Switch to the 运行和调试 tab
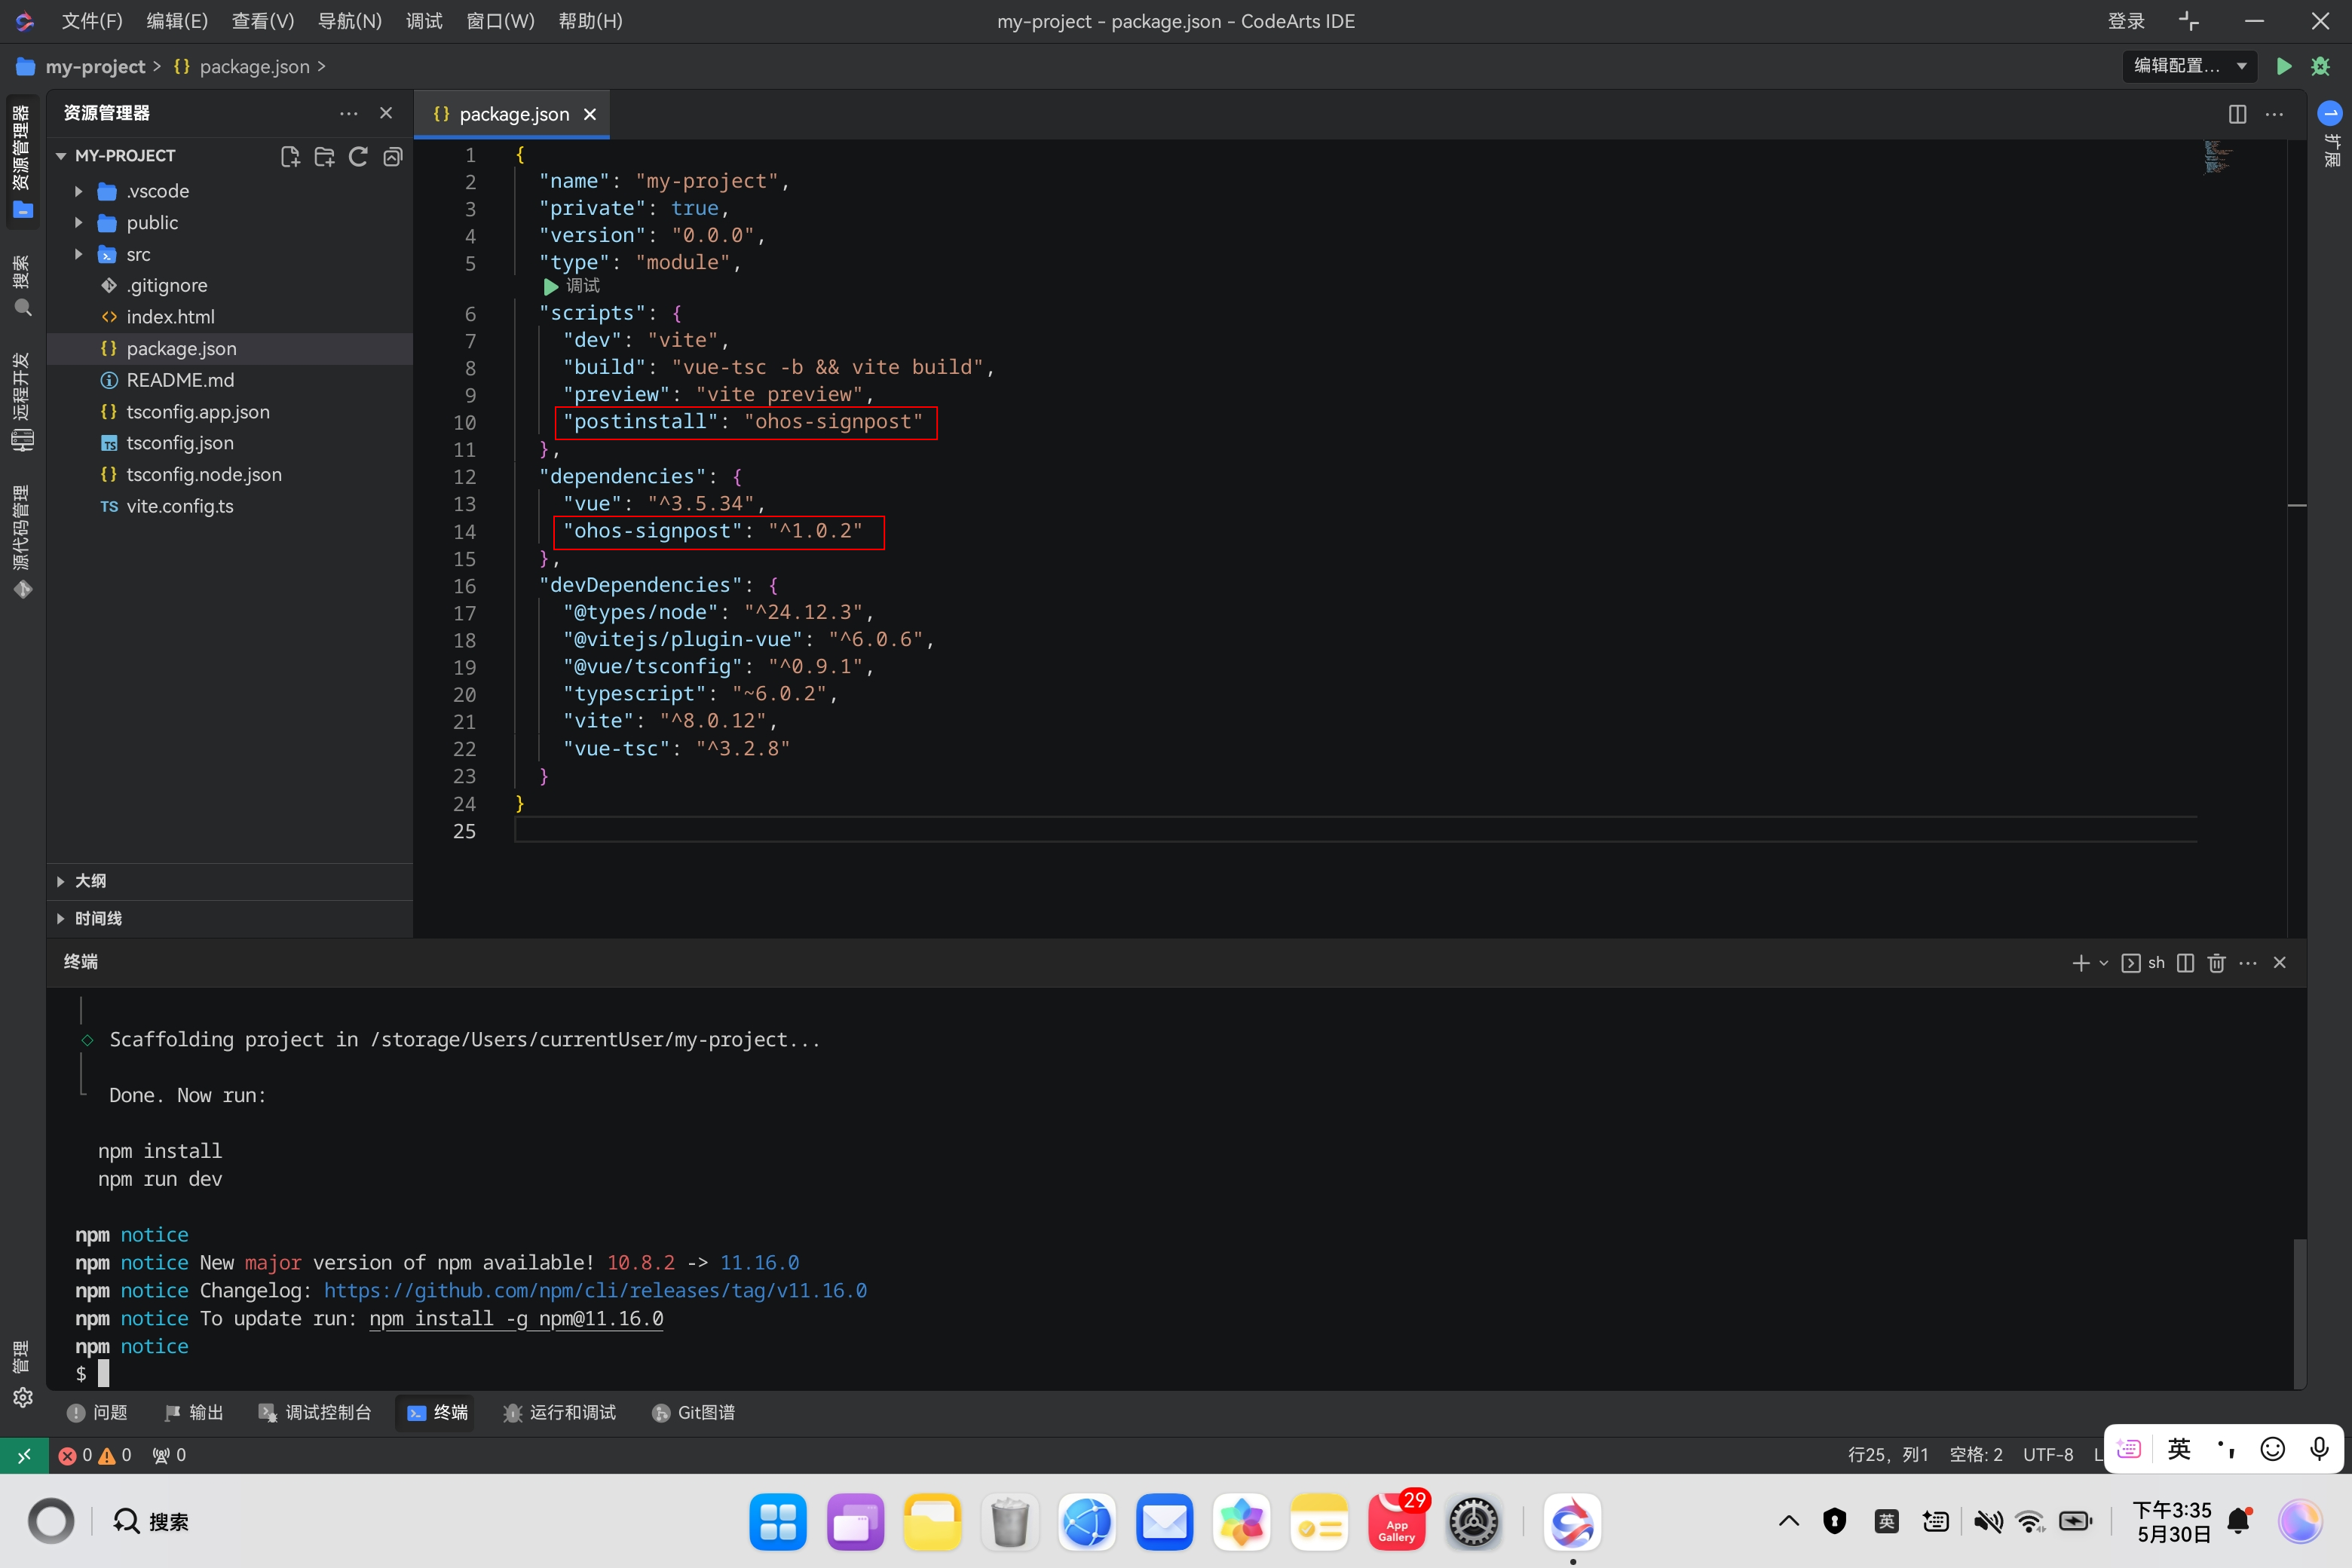Screen dimensions: 2352x1568 tap(559, 1413)
